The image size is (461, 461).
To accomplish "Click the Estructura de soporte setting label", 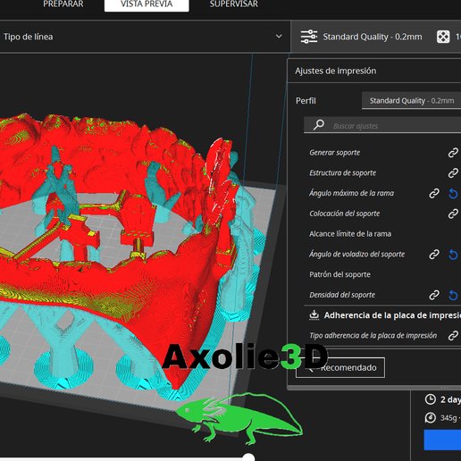I will click(342, 173).
